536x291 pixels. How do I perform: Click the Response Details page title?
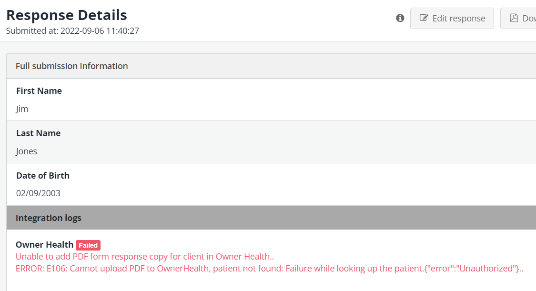click(x=67, y=15)
